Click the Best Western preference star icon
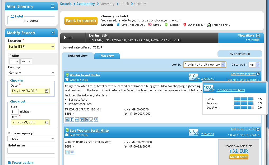 coord(67,135)
